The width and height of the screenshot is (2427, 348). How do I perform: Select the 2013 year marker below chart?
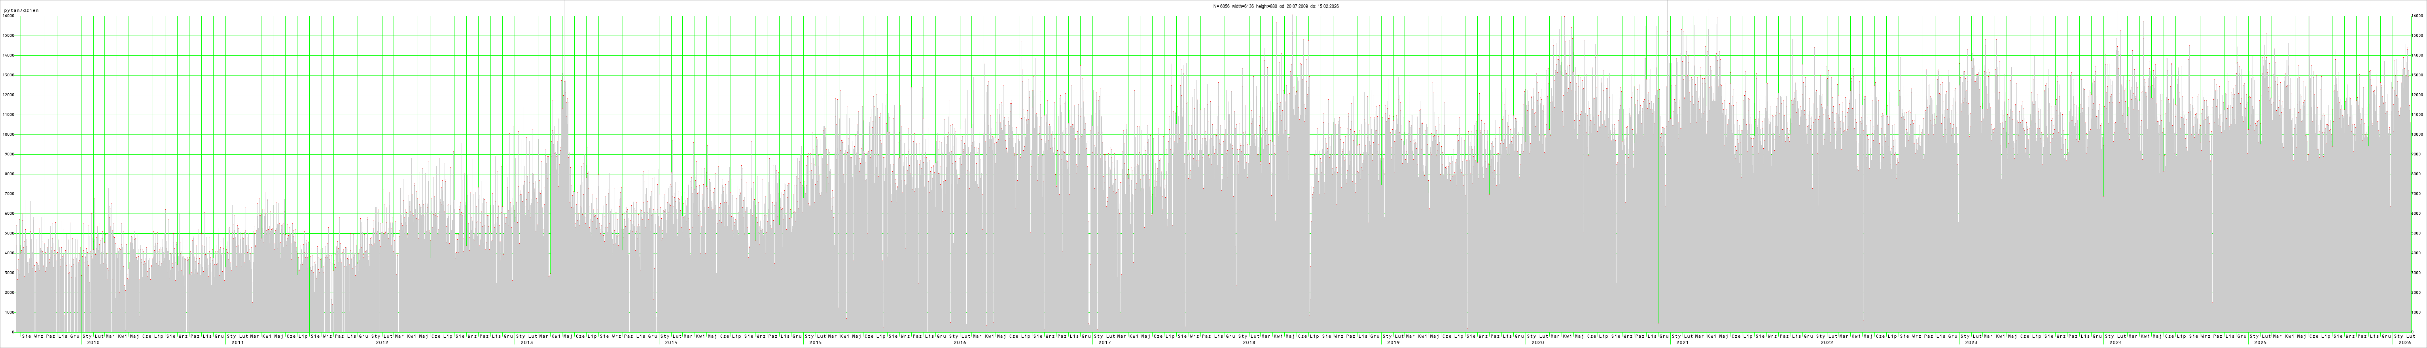click(527, 342)
